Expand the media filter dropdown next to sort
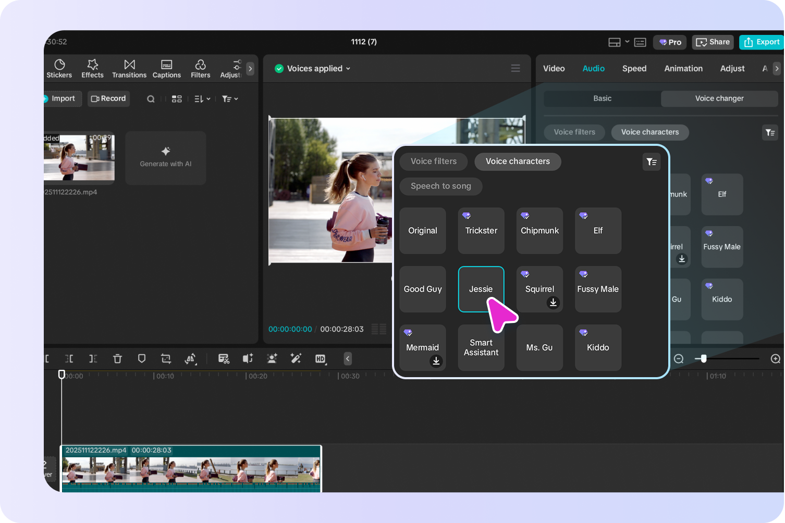 pos(229,98)
